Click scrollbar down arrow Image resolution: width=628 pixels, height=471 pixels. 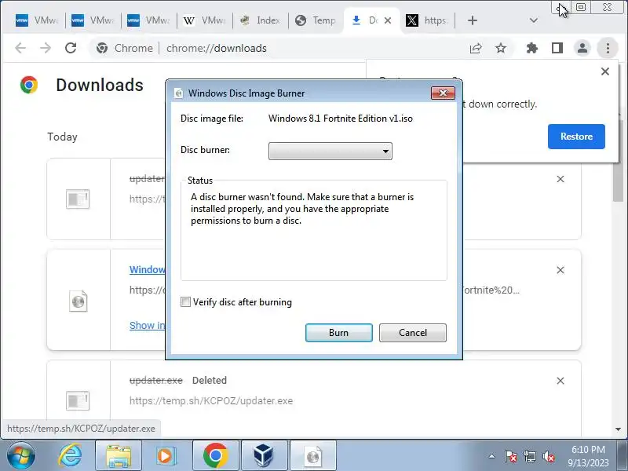pyautogui.click(x=618, y=429)
